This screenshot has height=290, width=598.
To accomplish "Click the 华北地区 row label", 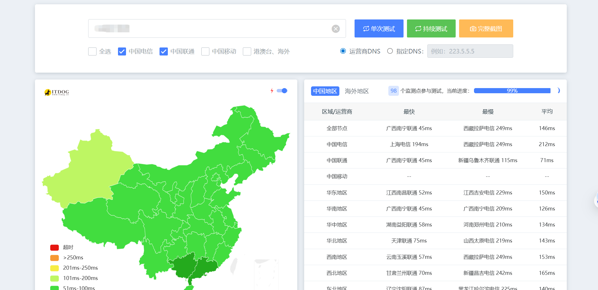I will pyautogui.click(x=337, y=241).
